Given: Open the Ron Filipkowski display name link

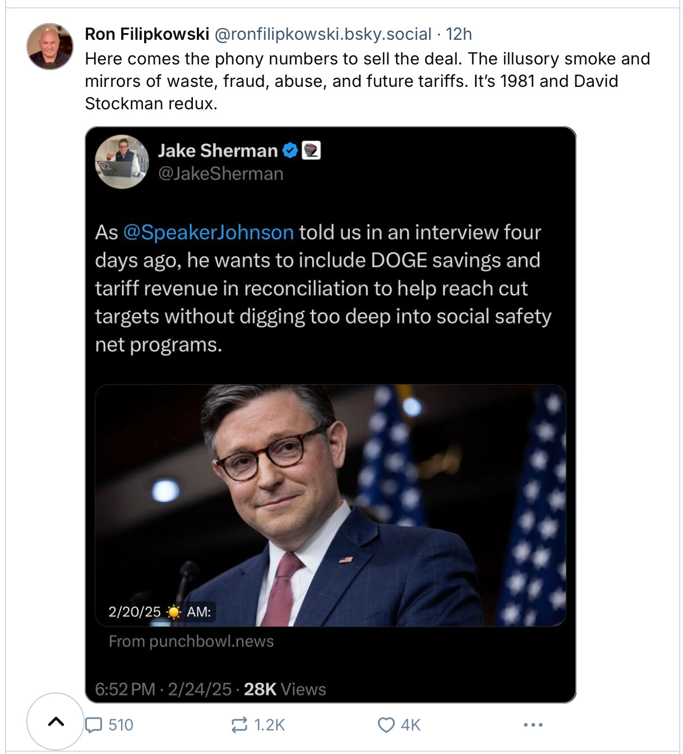Looking at the screenshot, I should (x=147, y=34).
